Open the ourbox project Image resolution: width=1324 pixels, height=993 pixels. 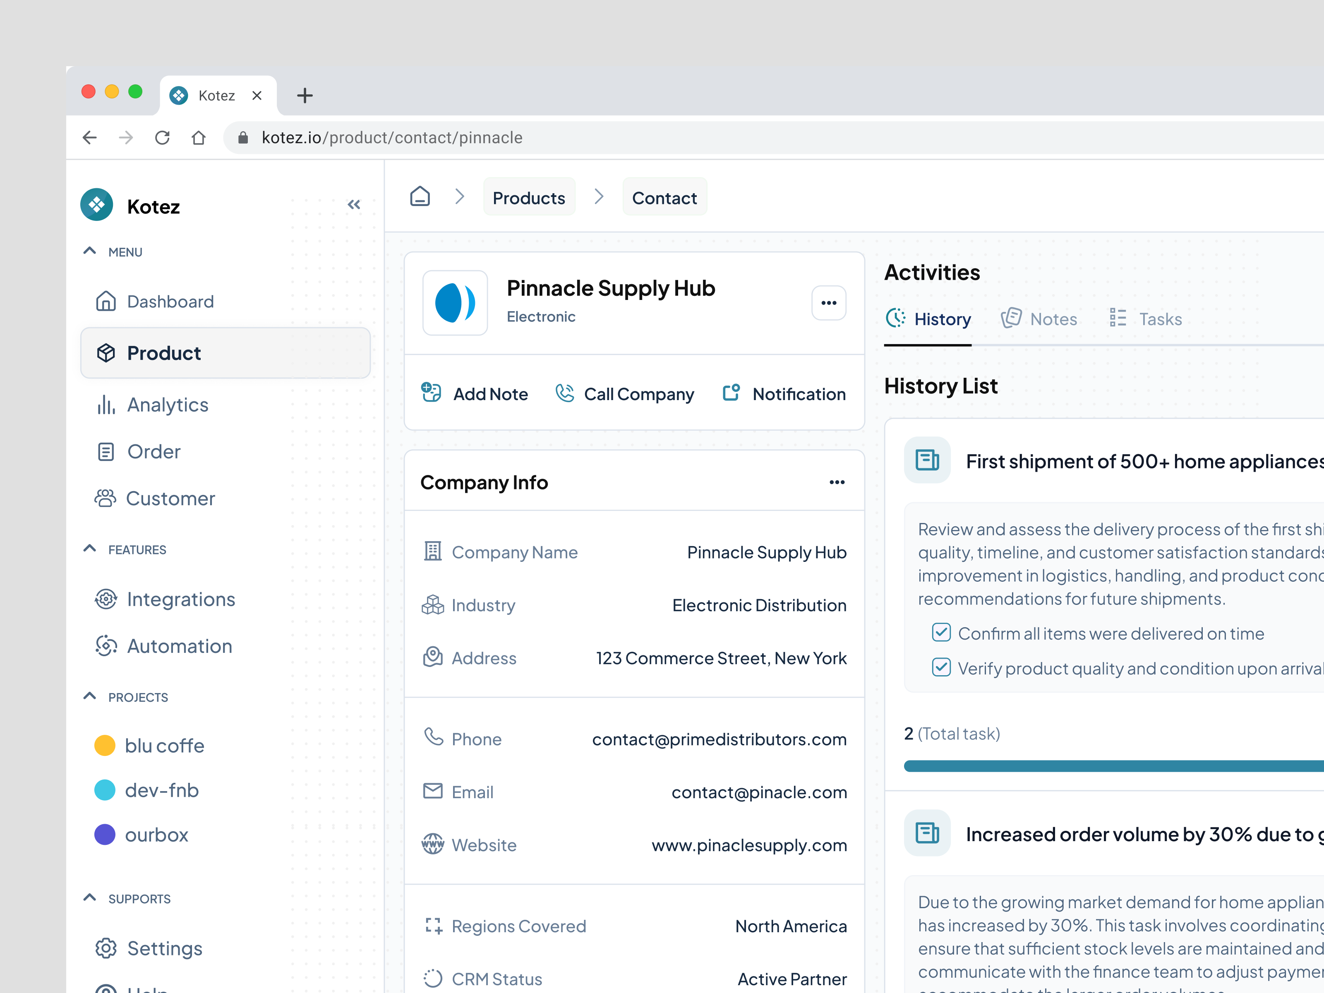pos(141,835)
